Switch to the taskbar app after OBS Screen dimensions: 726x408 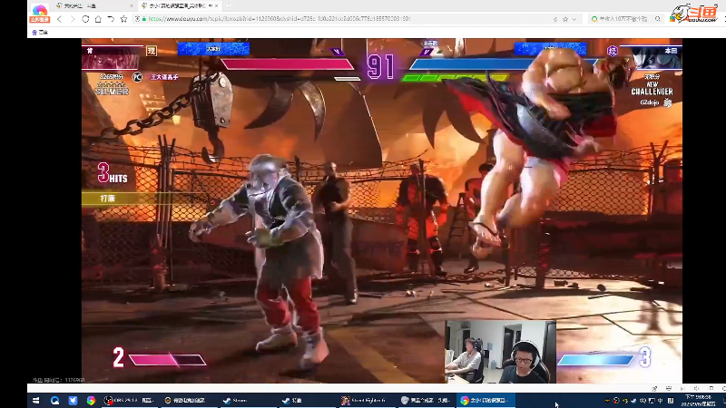(x=189, y=401)
